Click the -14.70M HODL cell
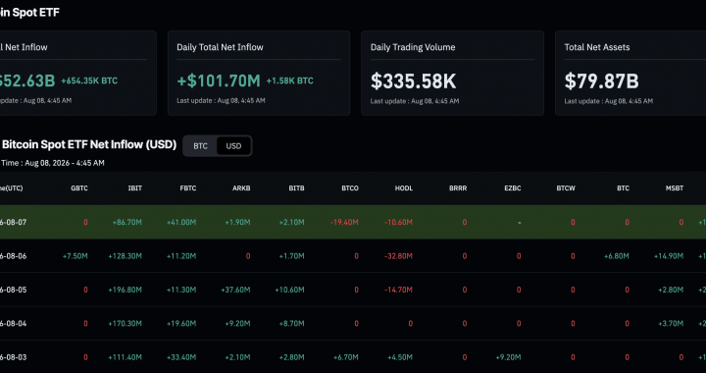The image size is (706, 373). (x=398, y=290)
